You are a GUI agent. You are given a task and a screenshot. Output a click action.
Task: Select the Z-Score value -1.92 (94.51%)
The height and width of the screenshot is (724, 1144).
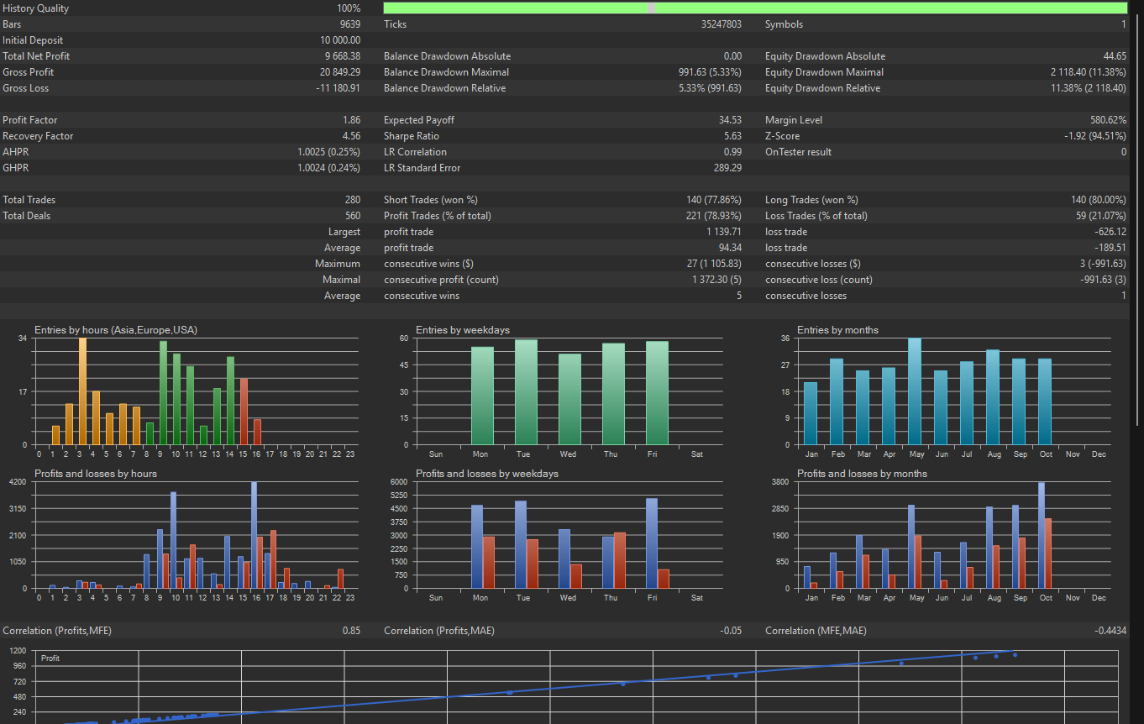click(x=1095, y=136)
